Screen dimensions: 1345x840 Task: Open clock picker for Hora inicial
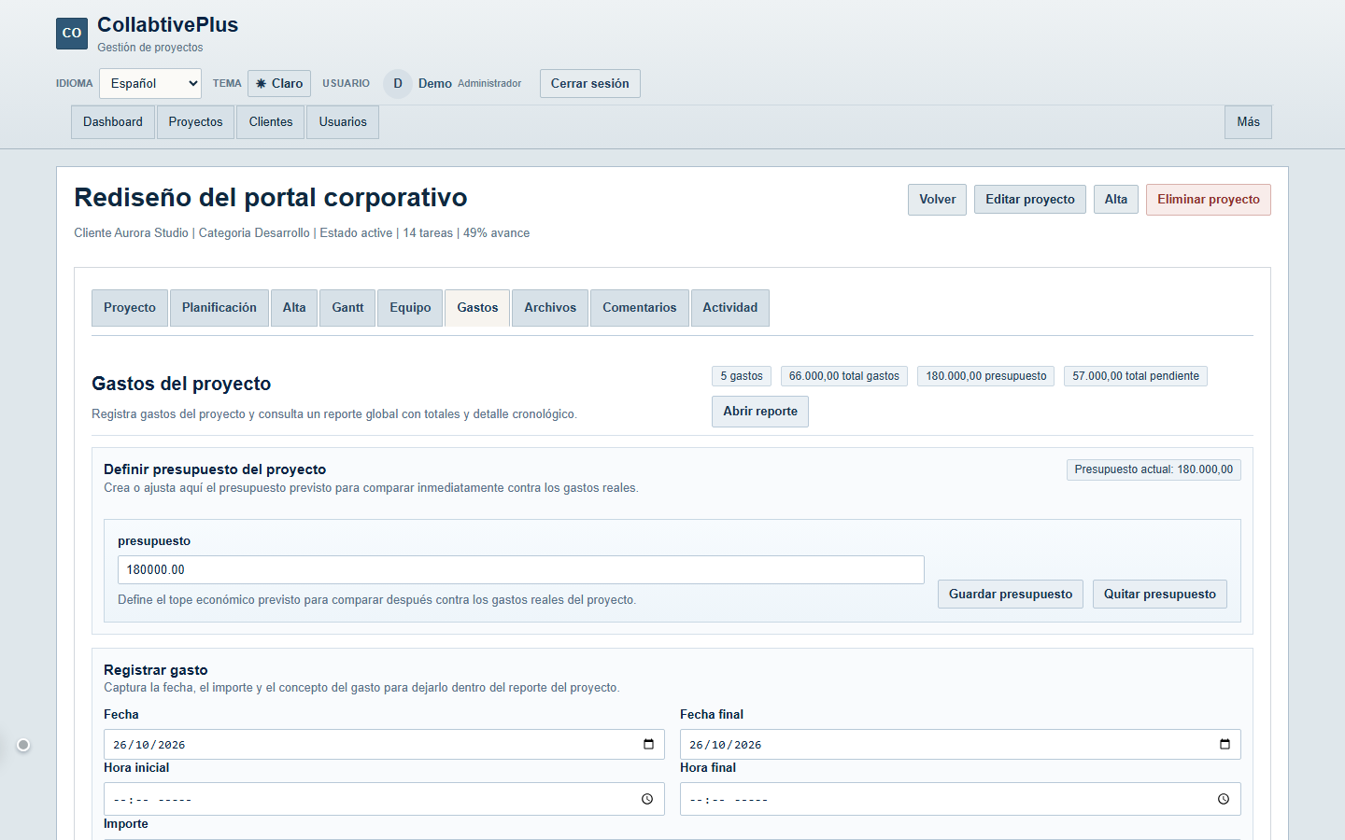coord(647,799)
